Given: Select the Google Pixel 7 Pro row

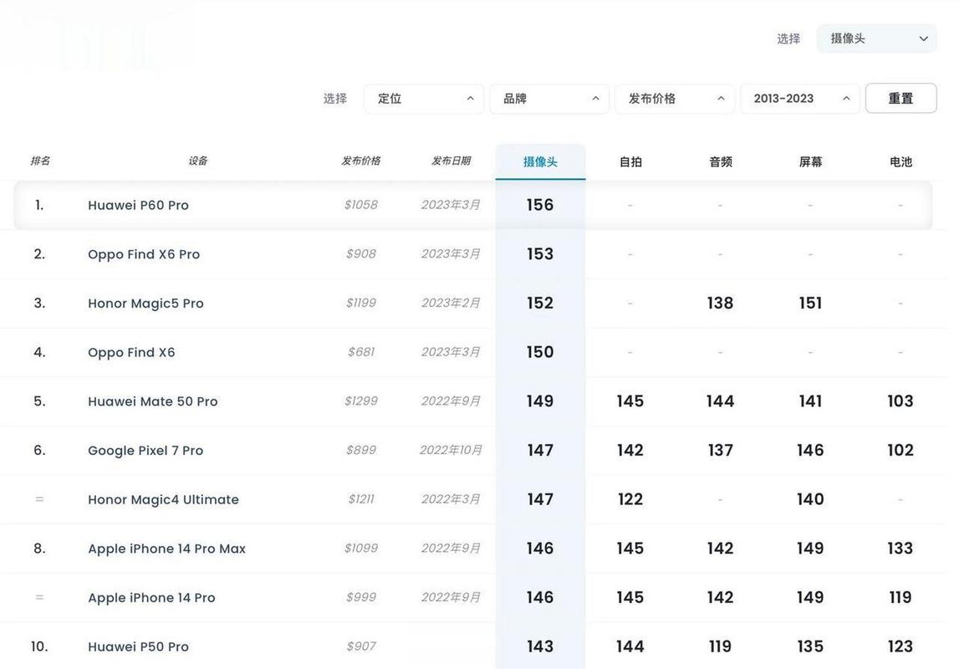Looking at the screenshot, I should click(x=145, y=451).
